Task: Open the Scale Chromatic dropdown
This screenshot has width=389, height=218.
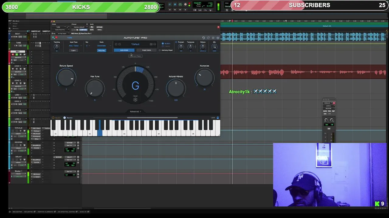Action: click(103, 46)
